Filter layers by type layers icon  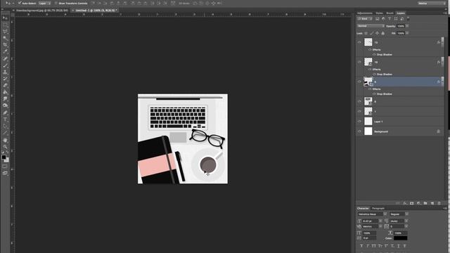coord(390,19)
